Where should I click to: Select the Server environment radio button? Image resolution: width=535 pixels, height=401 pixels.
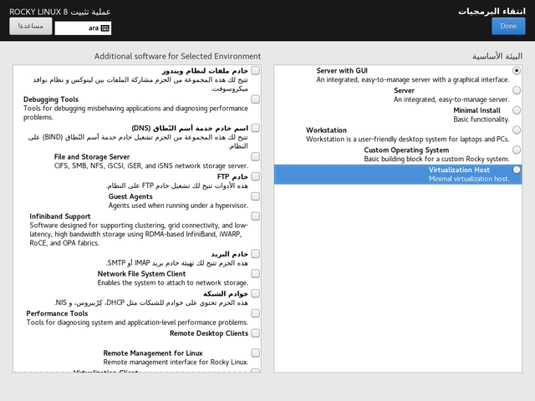[517, 90]
